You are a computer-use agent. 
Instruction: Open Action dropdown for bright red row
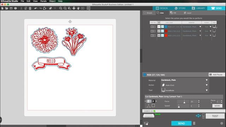point(210,35)
